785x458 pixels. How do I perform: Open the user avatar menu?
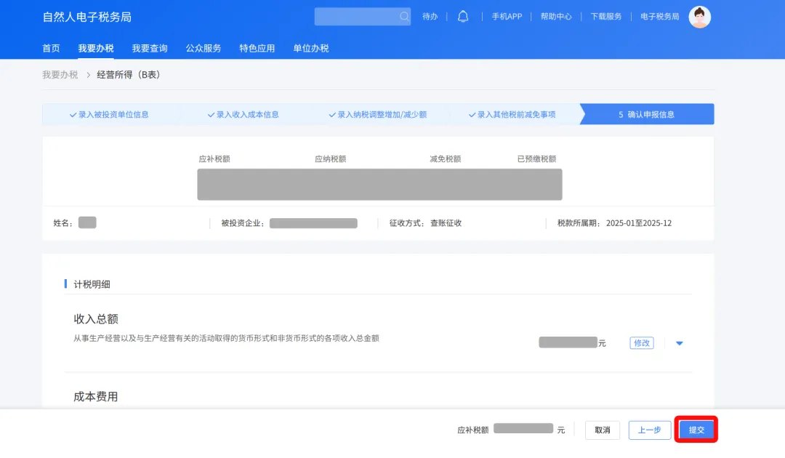pyautogui.click(x=699, y=17)
